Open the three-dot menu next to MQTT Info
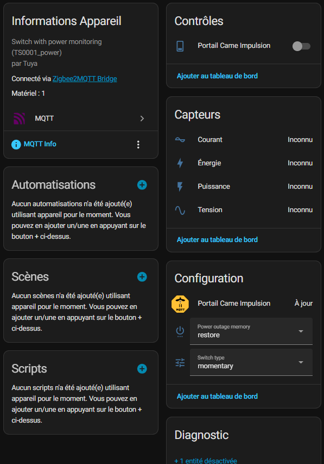The height and width of the screenshot is (464, 324). click(x=138, y=144)
